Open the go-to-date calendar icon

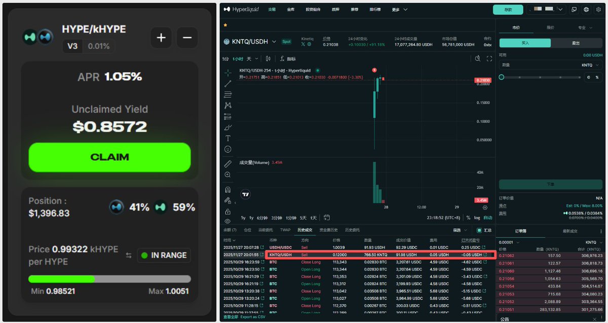pyautogui.click(x=327, y=218)
